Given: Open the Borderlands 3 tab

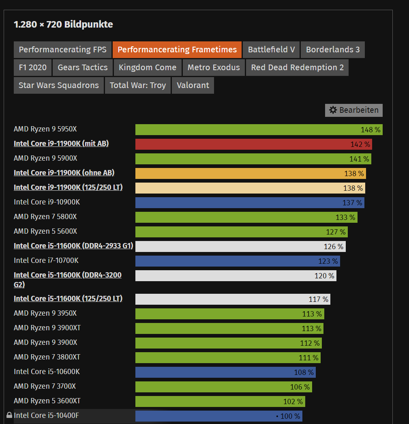Looking at the screenshot, I should (x=332, y=50).
